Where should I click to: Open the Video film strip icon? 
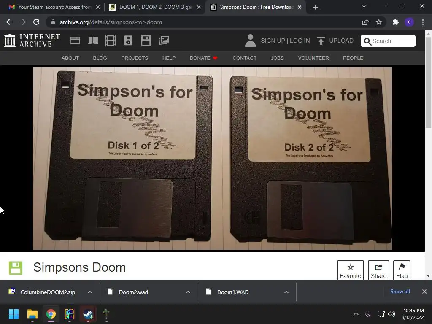(x=111, y=40)
